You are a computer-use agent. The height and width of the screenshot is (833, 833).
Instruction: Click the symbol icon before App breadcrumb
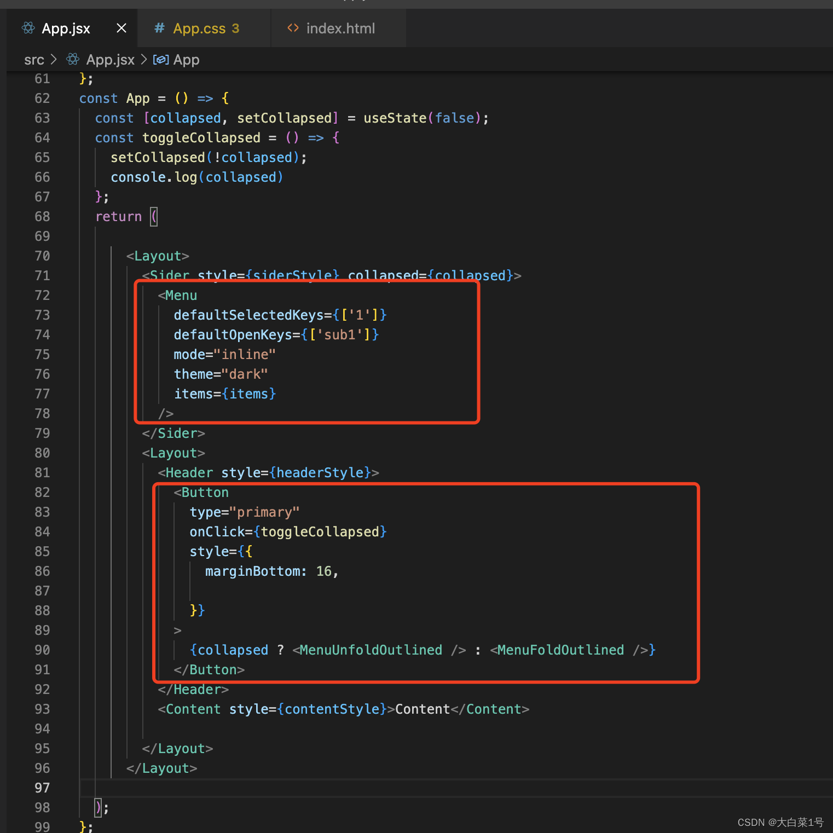pos(161,59)
